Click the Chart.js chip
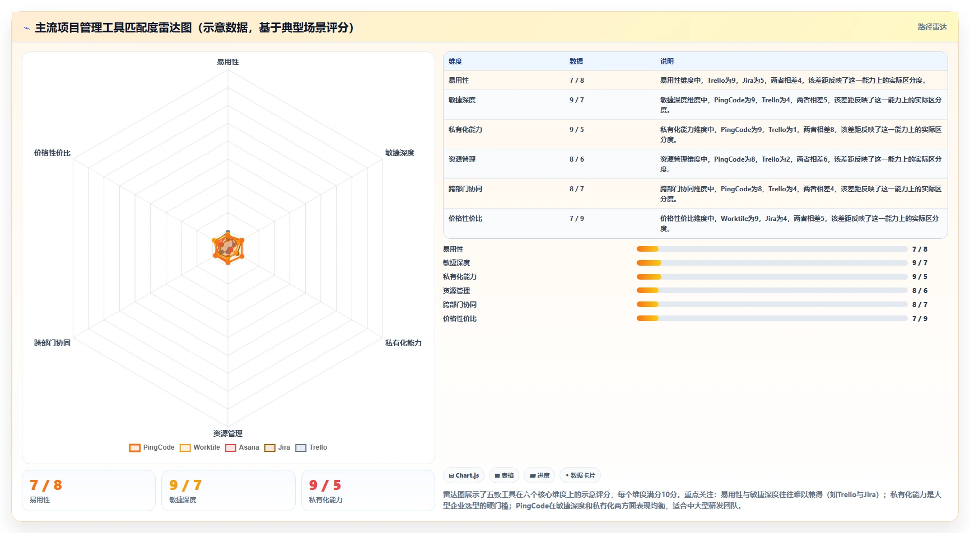The image size is (970, 533). [464, 475]
